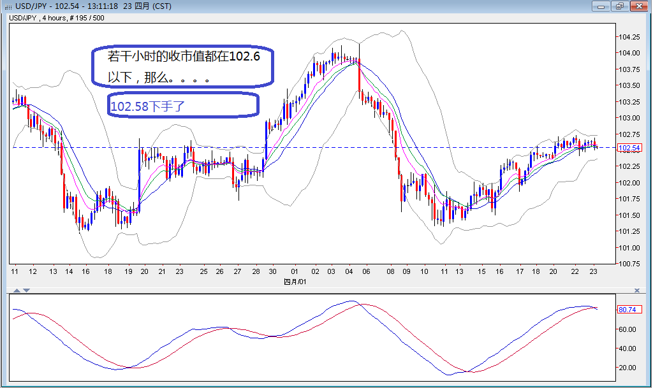Image resolution: width=653 pixels, height=388 pixels.
Task: Click the date label 19 on time axis
Action: click(x=128, y=271)
